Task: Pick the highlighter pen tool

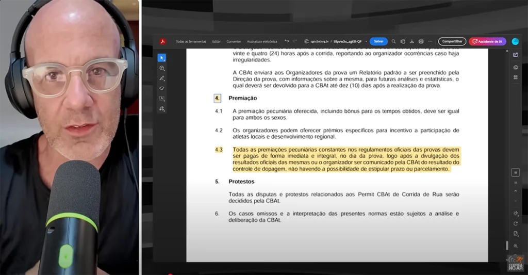Action: (162, 78)
